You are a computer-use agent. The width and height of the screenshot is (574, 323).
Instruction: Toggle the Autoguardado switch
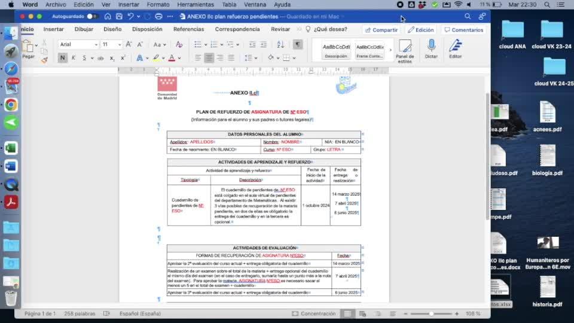pyautogui.click(x=92, y=16)
